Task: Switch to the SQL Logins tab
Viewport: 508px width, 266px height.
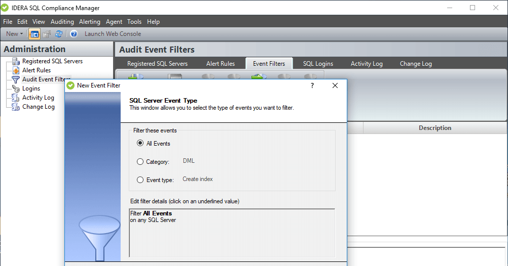Action: pyautogui.click(x=318, y=64)
